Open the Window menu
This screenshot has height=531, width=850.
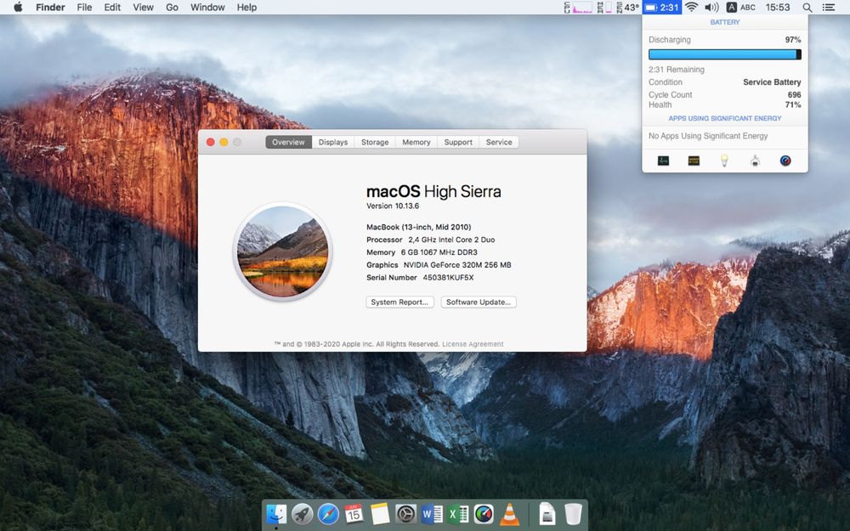click(207, 7)
